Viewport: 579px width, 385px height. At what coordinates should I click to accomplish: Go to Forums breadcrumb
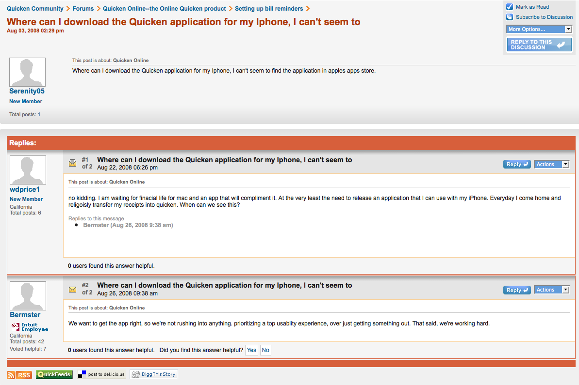point(83,8)
